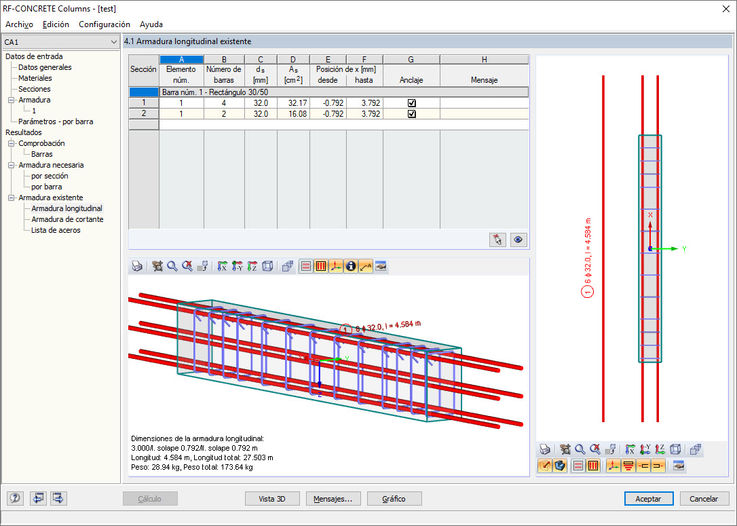Open the Ayuda menu
737x526 pixels.
click(x=151, y=24)
